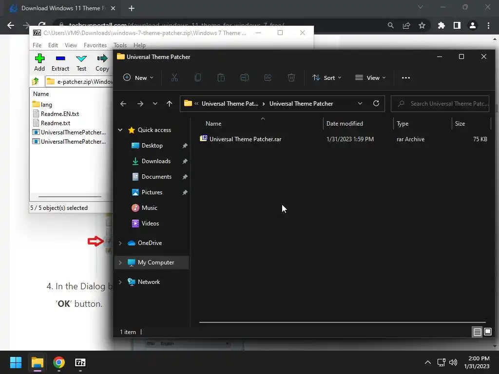The image size is (499, 374).
Task: Open a new Chrome tab
Action: tap(132, 8)
